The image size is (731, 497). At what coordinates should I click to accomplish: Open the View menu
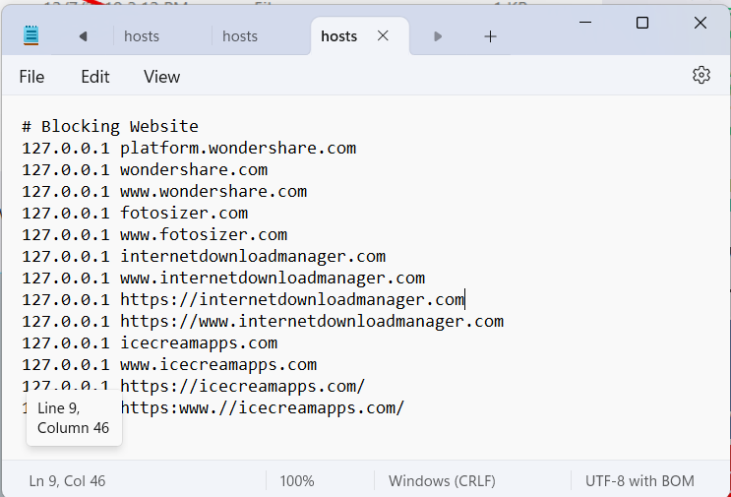click(x=161, y=77)
